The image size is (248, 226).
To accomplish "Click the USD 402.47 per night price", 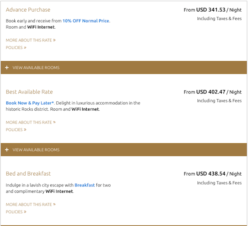I will coord(213,92).
